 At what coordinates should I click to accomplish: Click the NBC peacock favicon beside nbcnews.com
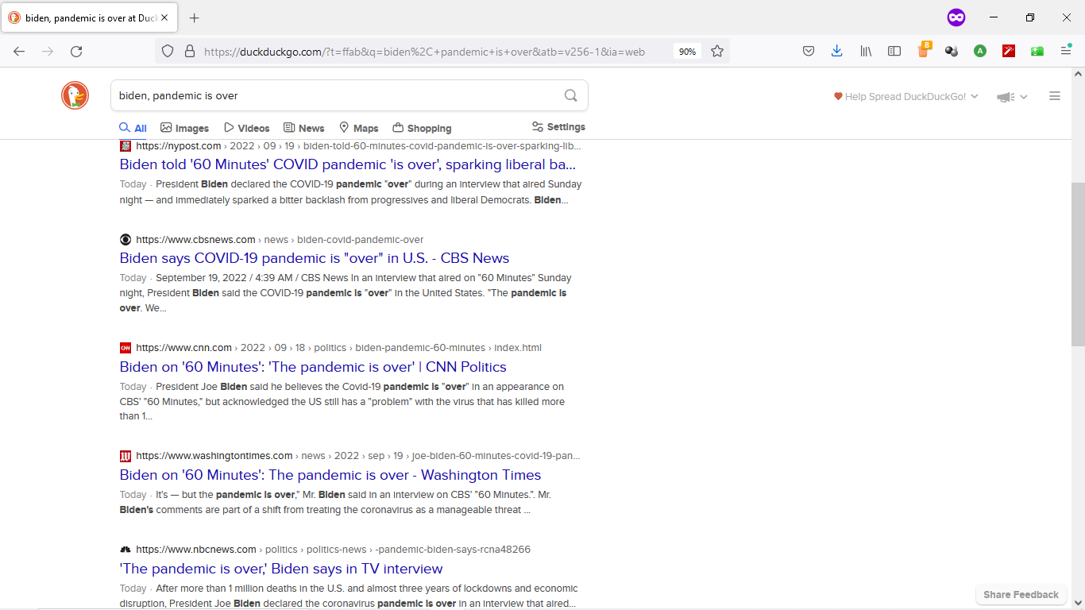tap(125, 550)
